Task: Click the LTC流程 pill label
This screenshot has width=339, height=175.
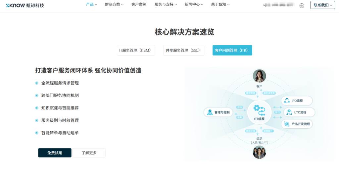Action: (300, 112)
